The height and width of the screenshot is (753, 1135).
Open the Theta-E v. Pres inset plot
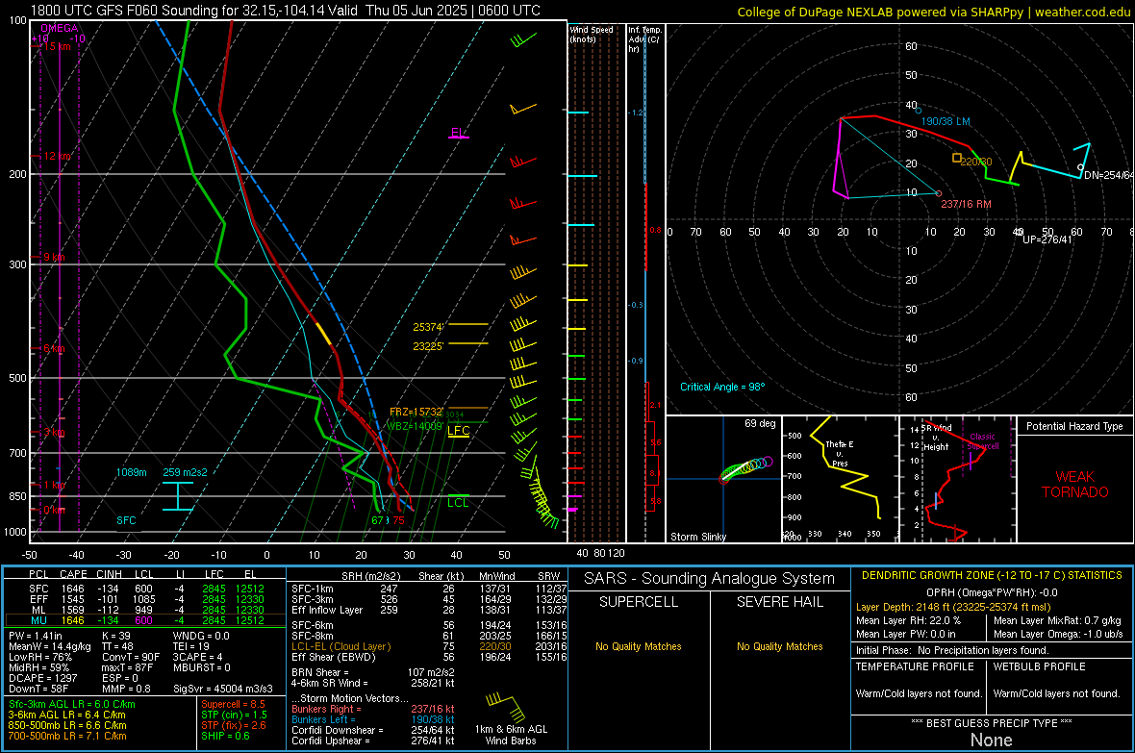(x=841, y=479)
